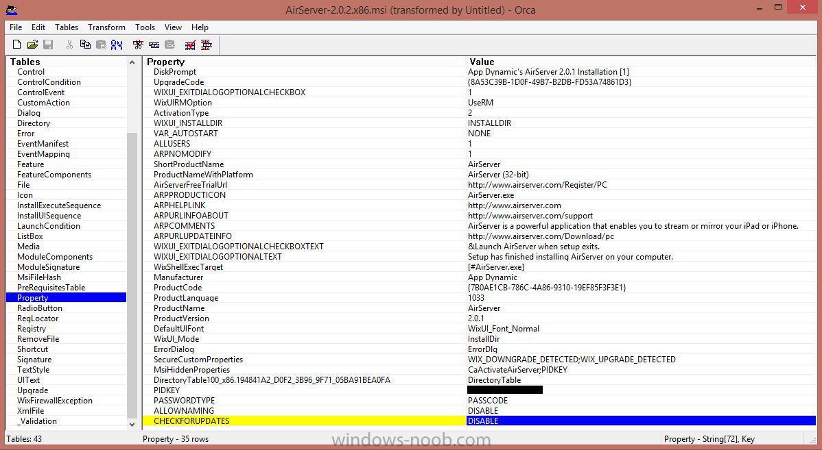Click the Paste clipboard toolbar icon
Screen dimensions: 822x450
[101, 45]
